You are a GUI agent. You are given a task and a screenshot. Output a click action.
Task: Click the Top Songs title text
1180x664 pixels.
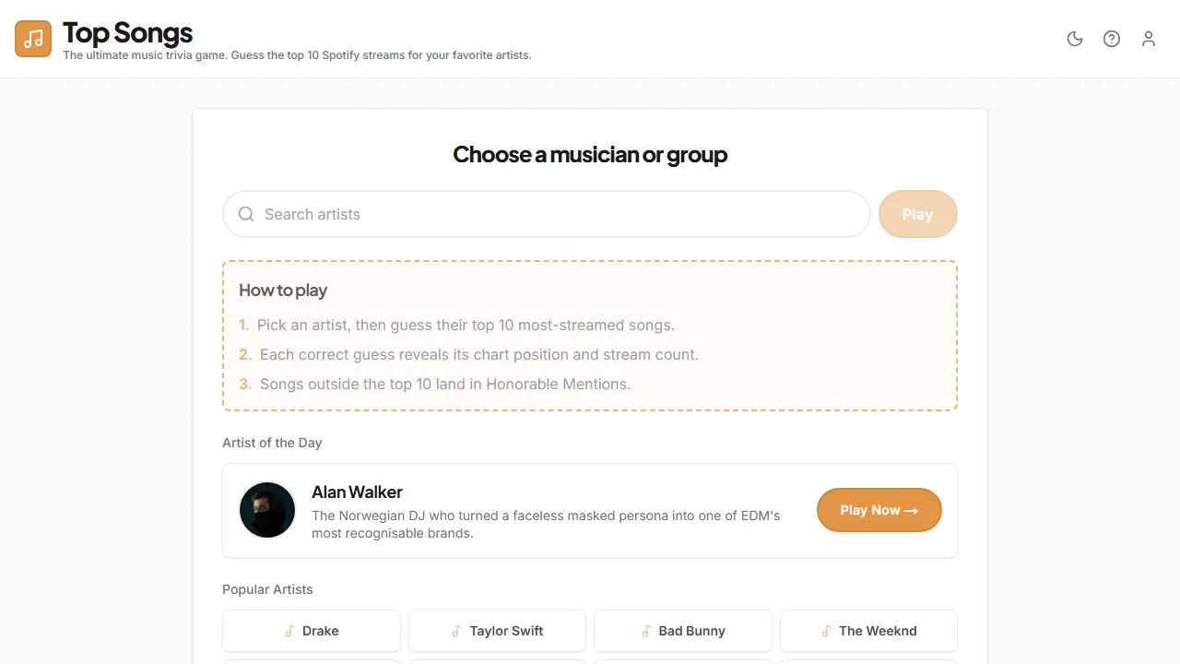pos(127,32)
